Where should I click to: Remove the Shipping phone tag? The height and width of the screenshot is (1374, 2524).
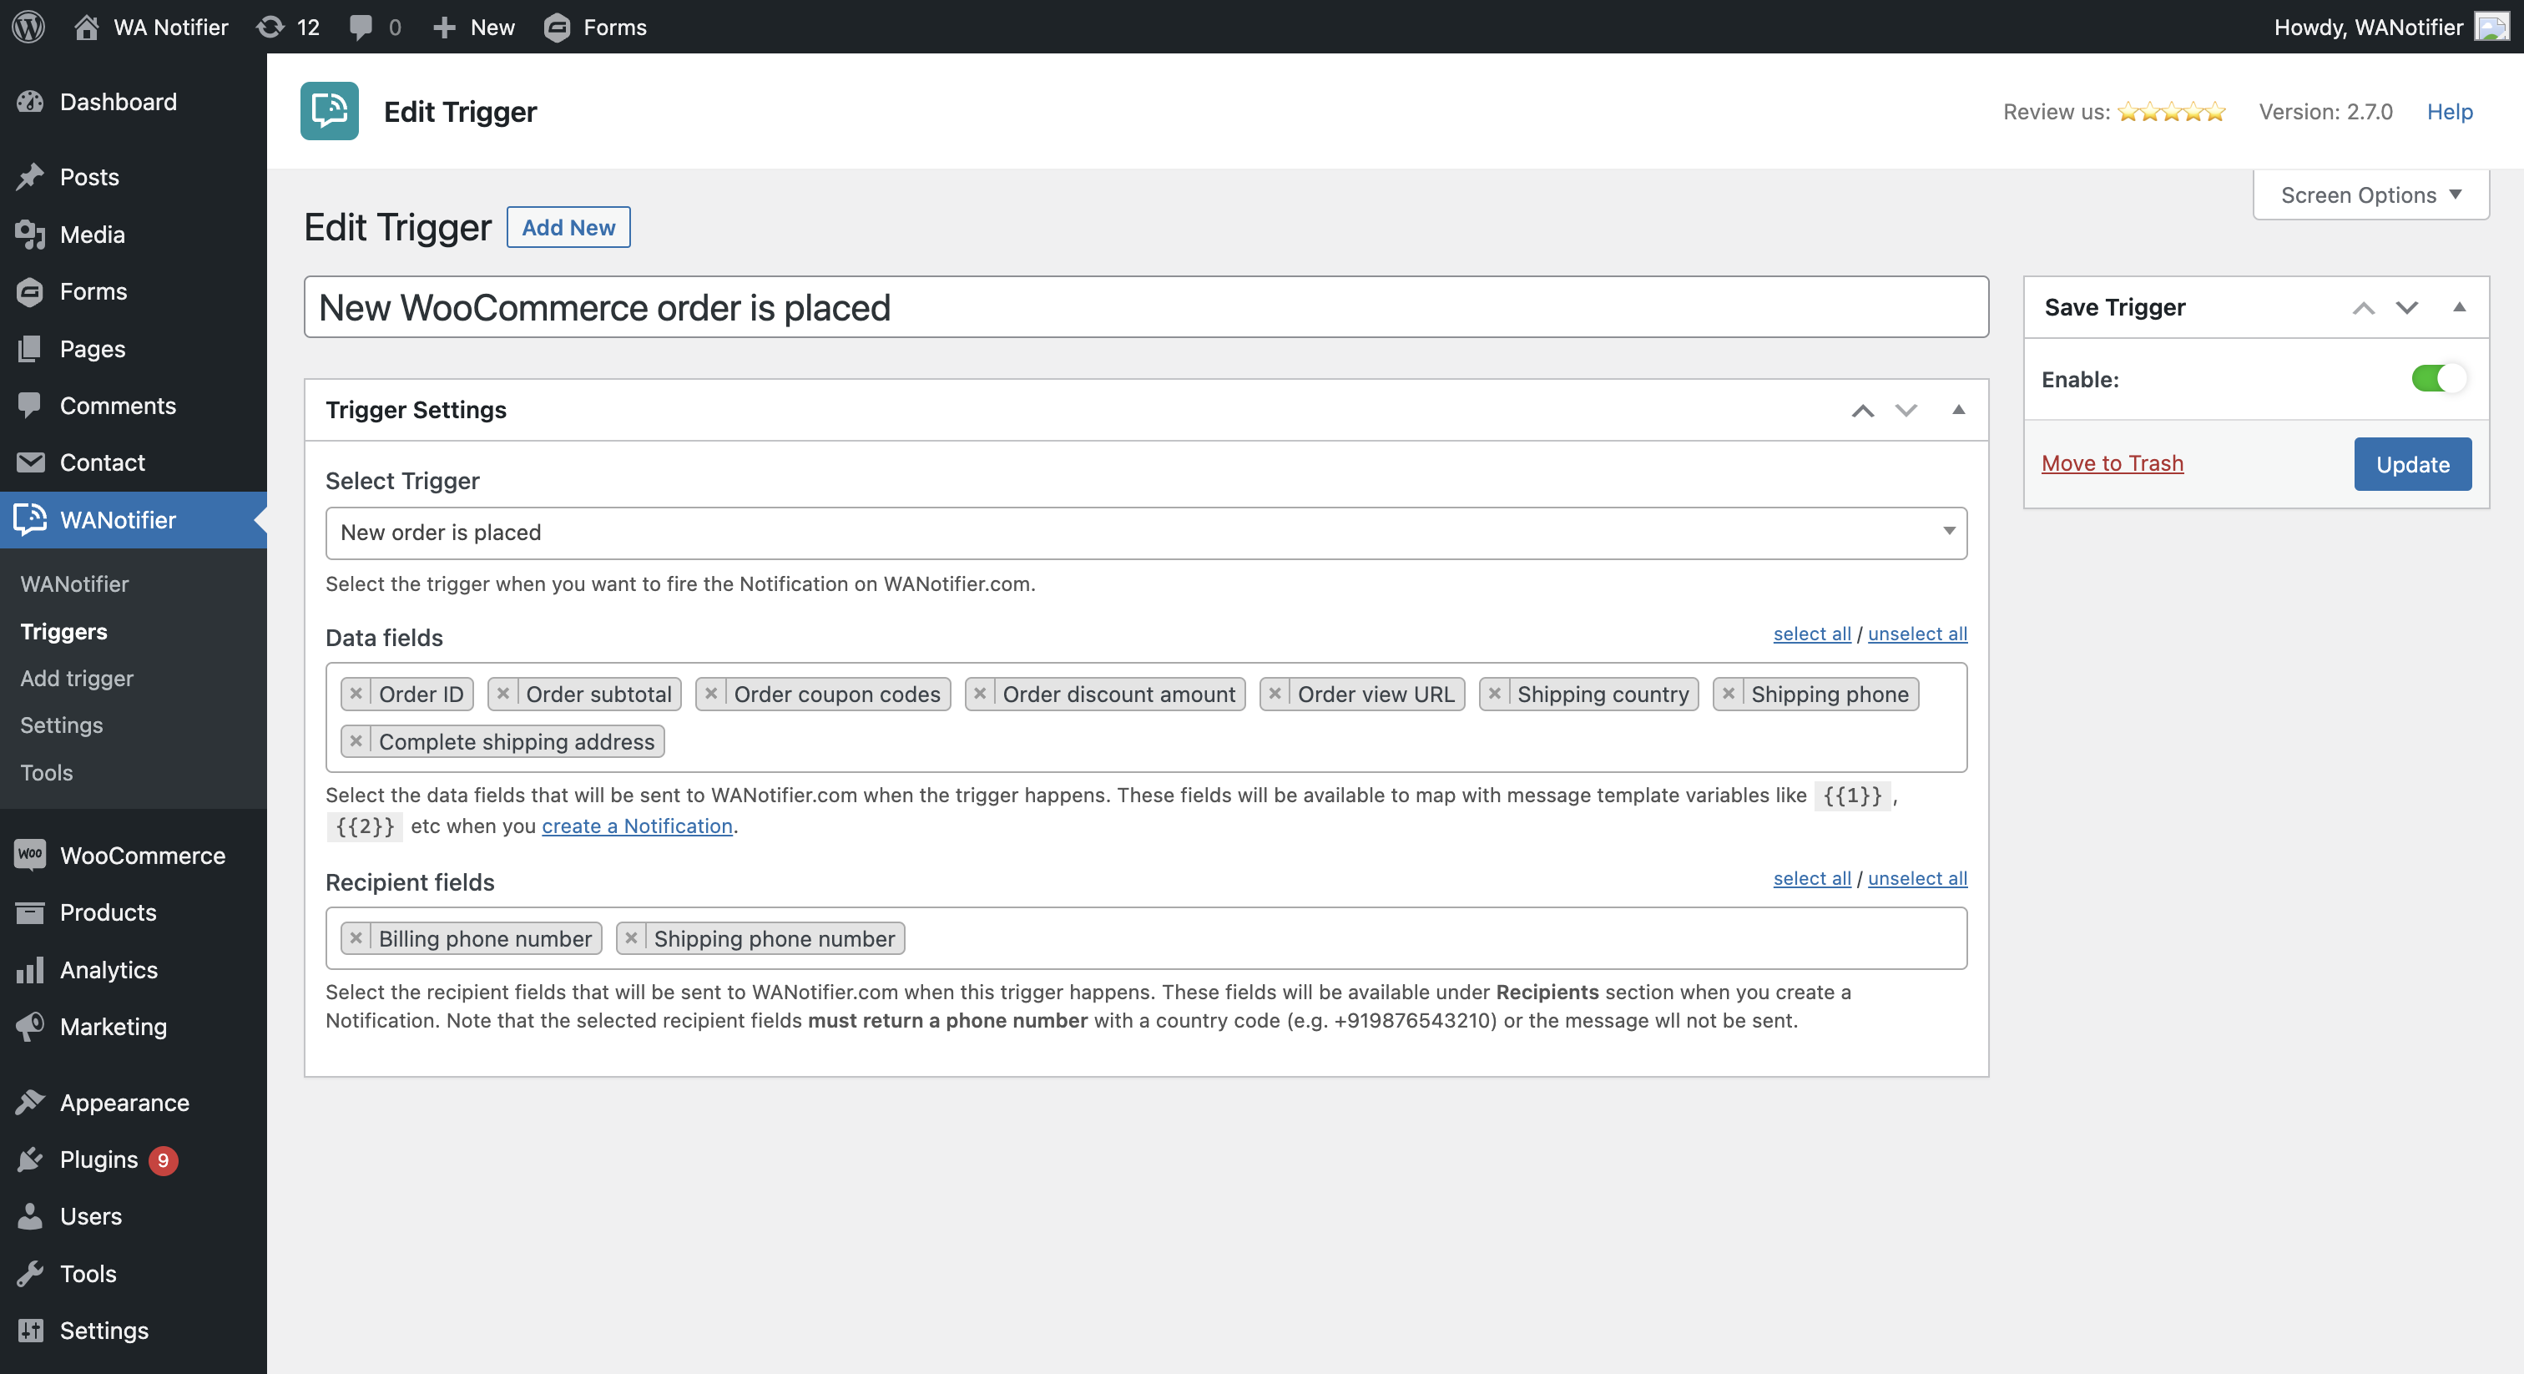1729,694
